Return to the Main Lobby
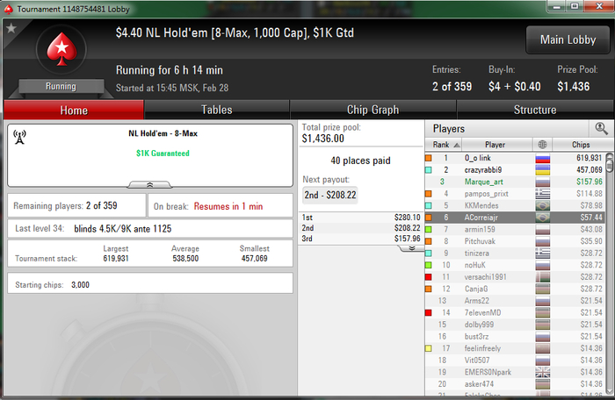Viewport: 615px width, 400px height. pyautogui.click(x=568, y=39)
